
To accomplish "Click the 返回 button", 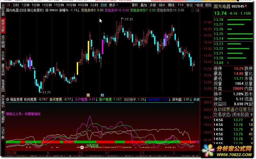I will pyautogui.click(x=208, y=5).
